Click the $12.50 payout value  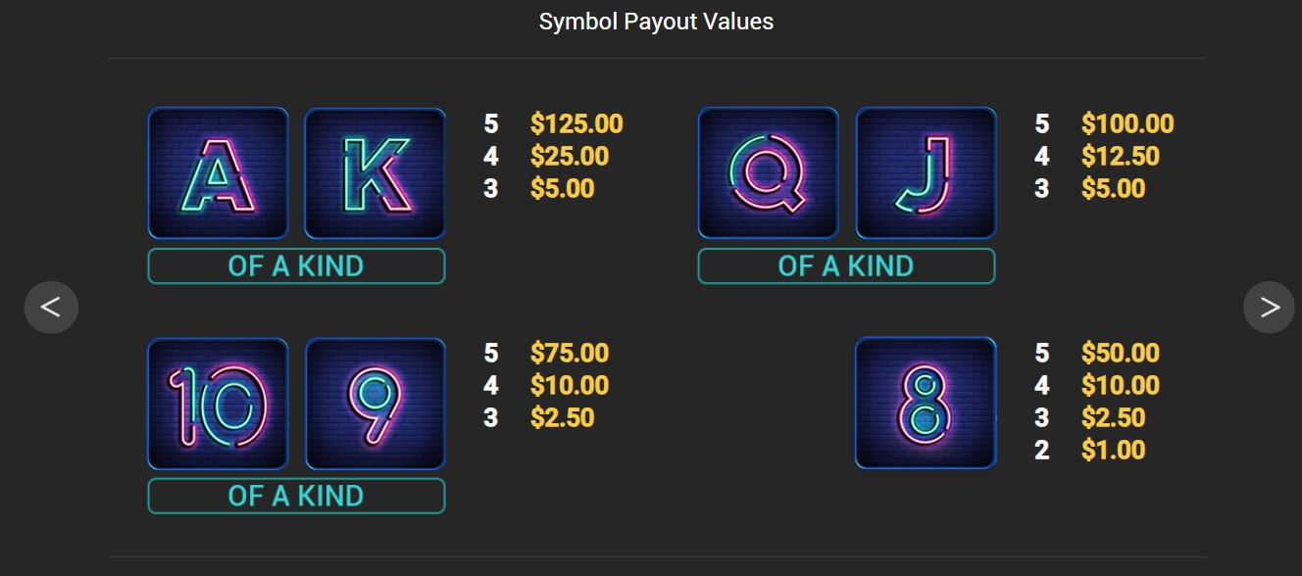point(1121,157)
